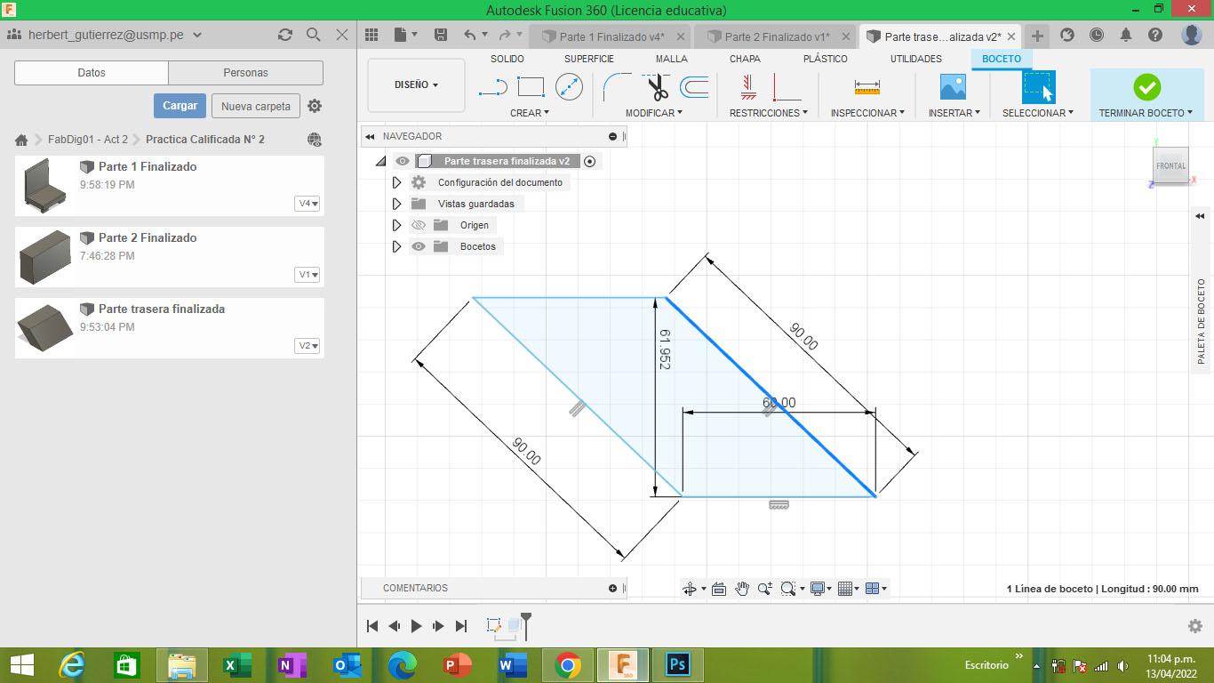Screen dimensions: 1214x683
Task: Switch to the SUPERFICIE tab
Action: (589, 59)
